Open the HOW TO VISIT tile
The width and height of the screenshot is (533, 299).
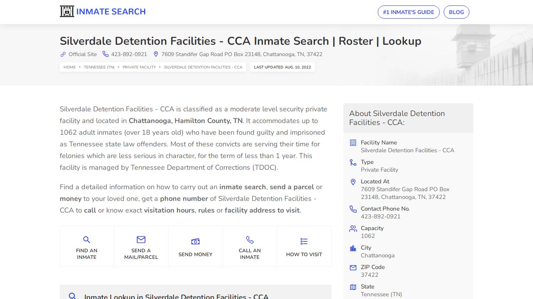(304, 246)
